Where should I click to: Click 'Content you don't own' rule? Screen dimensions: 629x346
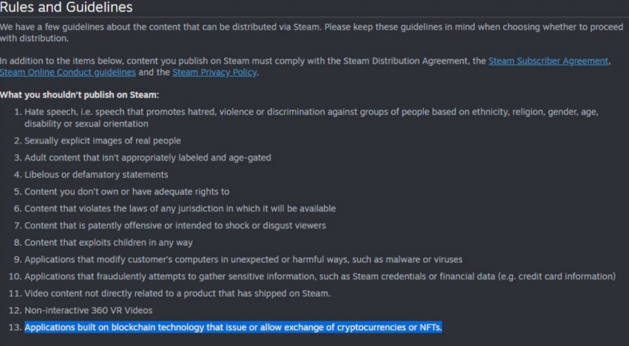coord(127,192)
